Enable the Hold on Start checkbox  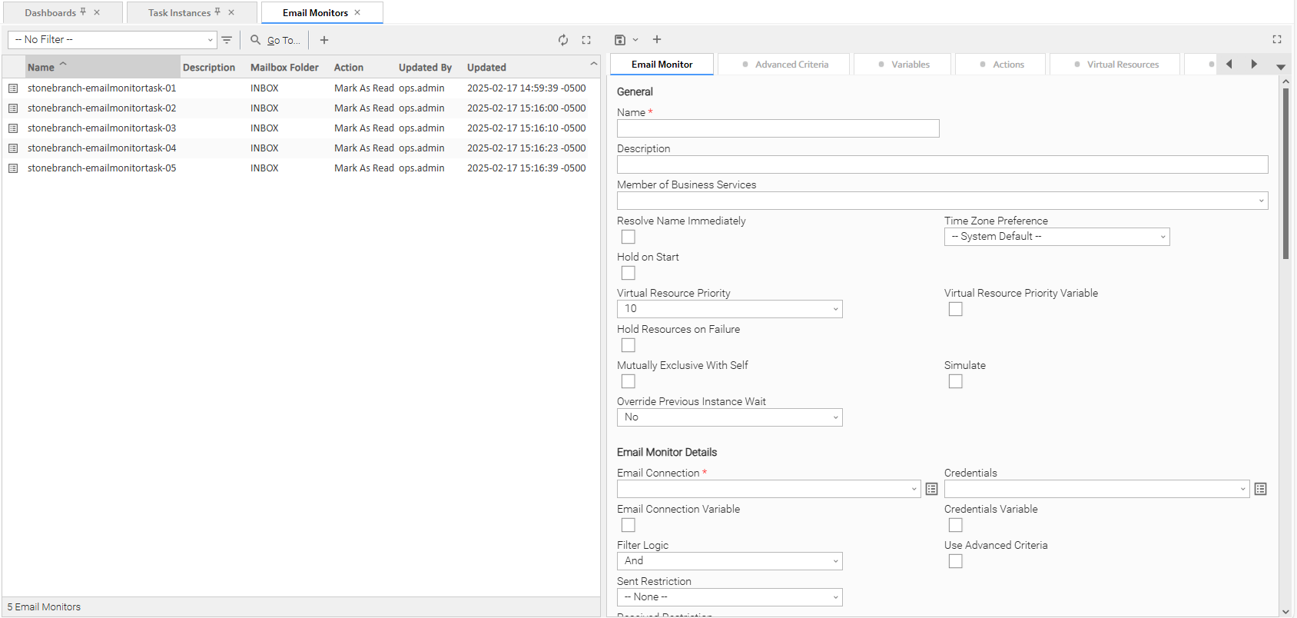coord(629,273)
